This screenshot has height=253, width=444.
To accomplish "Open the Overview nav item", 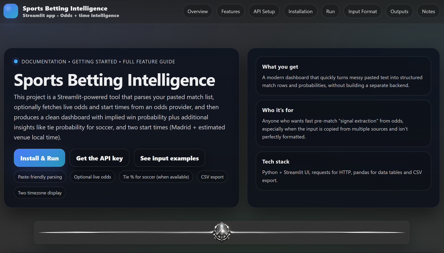I will pyautogui.click(x=198, y=11).
